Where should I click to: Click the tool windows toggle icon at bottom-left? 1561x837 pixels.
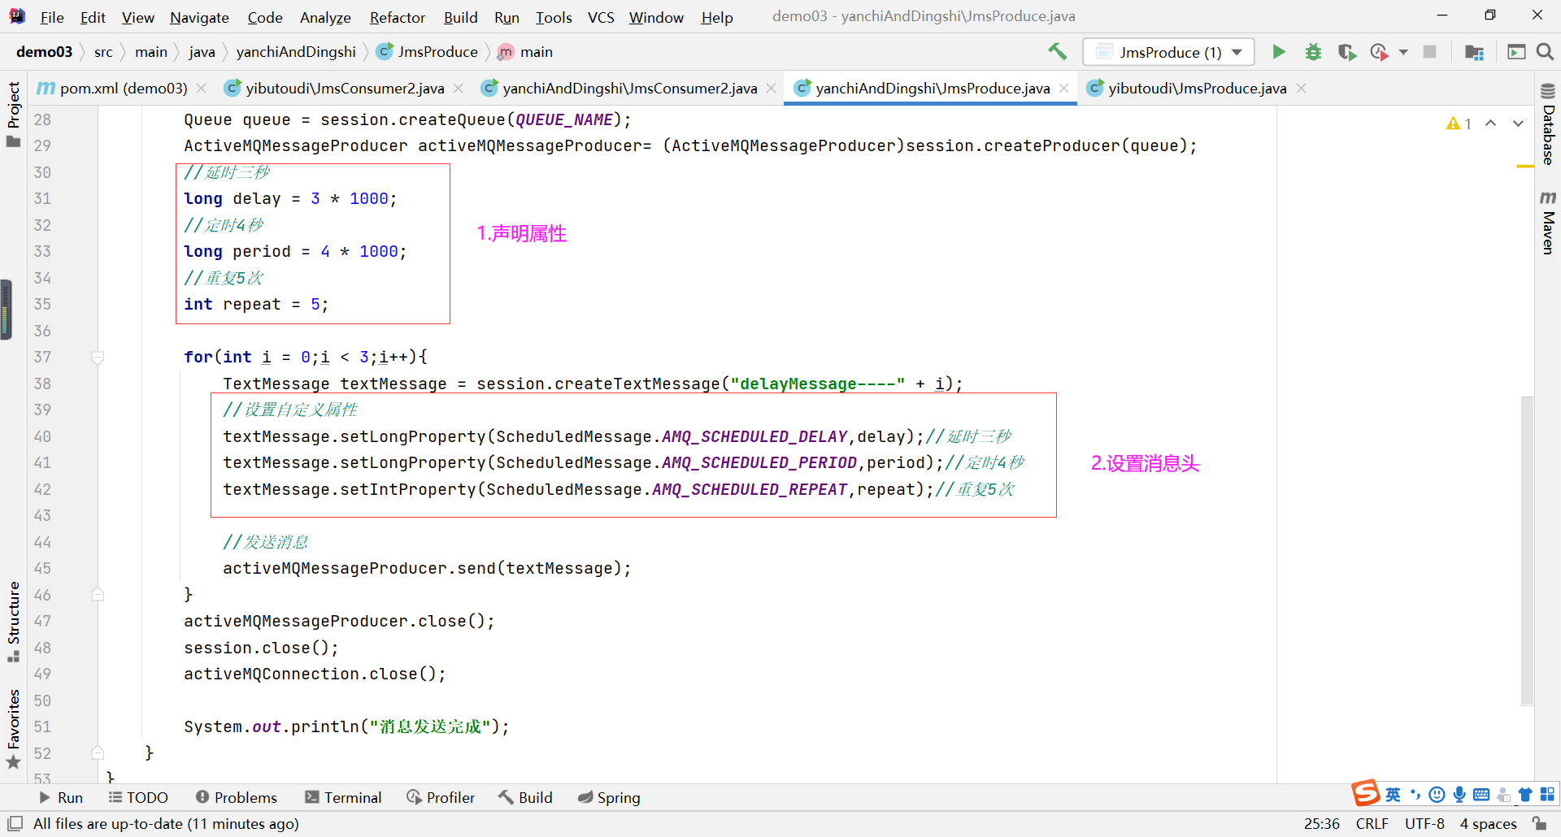(15, 823)
